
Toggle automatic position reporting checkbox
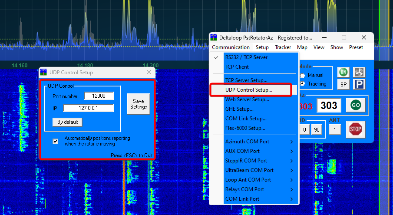point(56,141)
